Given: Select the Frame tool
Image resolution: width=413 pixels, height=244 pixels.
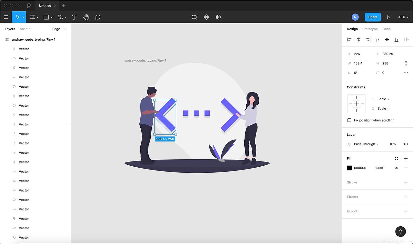Looking at the screenshot, I should click(x=32, y=17).
